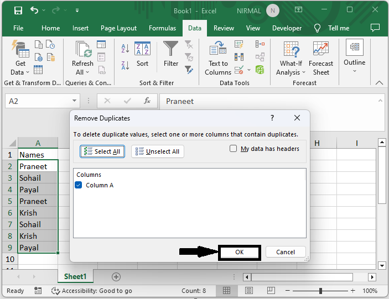The image size is (389, 299).
Task: Sort Z to A descending
Action: coord(125,65)
